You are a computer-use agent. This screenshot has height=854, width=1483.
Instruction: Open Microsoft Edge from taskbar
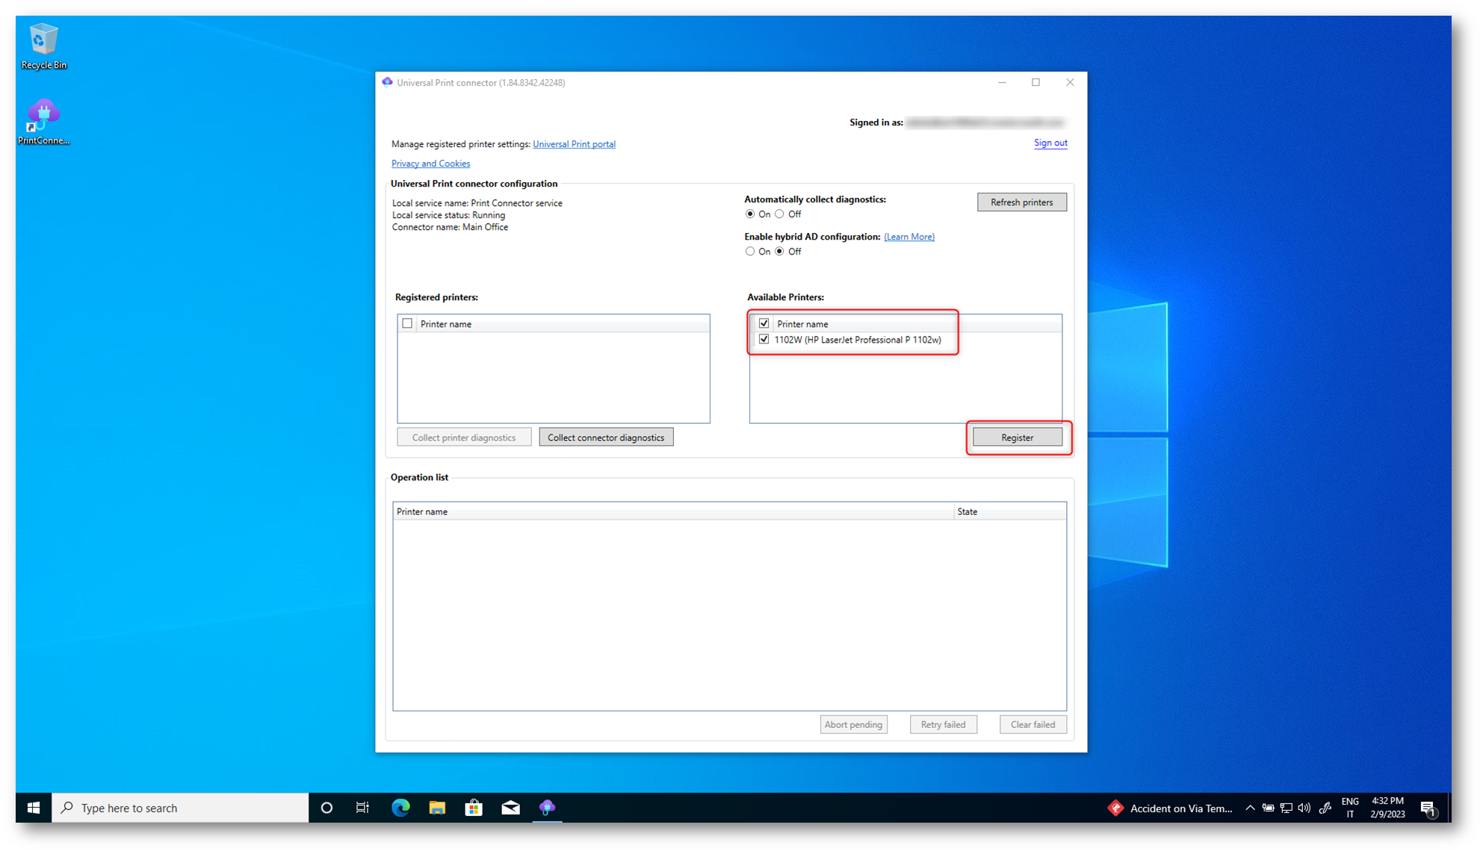click(400, 808)
